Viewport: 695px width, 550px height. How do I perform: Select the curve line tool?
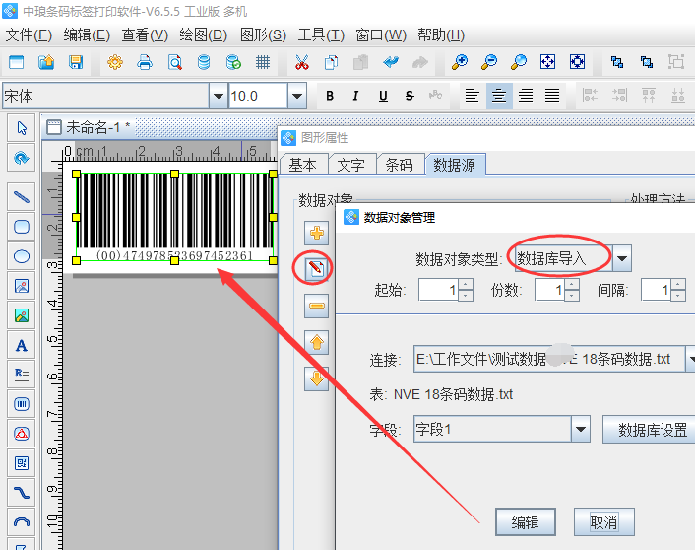(22, 493)
